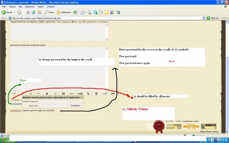The image size is (229, 143).
Task: Click the Discuss toolbar icon
Action: pyautogui.click(x=101, y=13)
